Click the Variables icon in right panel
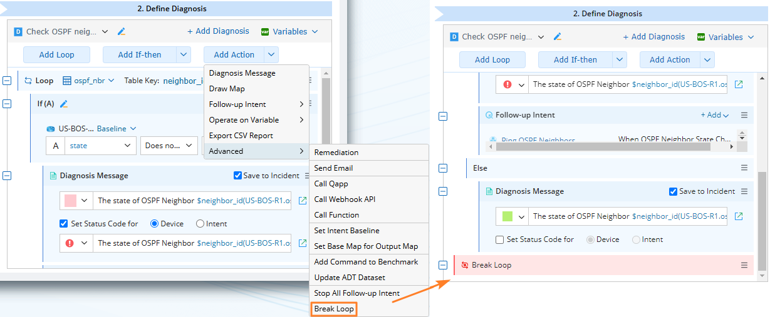The height and width of the screenshot is (317, 770). pos(703,37)
